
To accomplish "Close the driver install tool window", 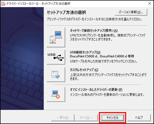I will point(149,3).
